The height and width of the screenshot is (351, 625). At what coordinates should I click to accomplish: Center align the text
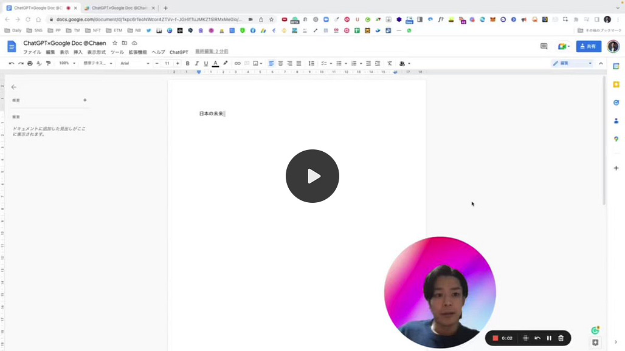(x=280, y=63)
